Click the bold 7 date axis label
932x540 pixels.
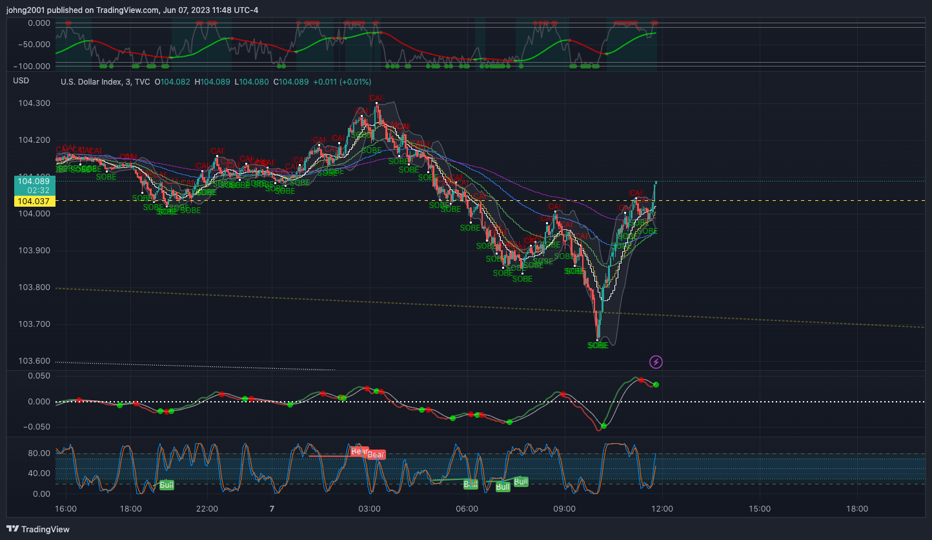pyautogui.click(x=272, y=509)
